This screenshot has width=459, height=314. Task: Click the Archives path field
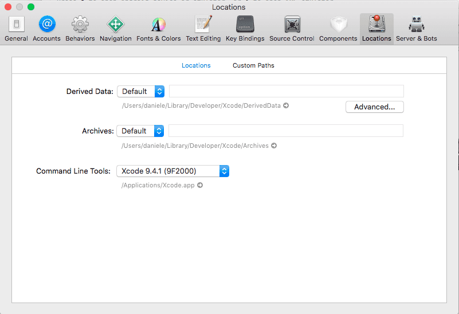(x=286, y=131)
